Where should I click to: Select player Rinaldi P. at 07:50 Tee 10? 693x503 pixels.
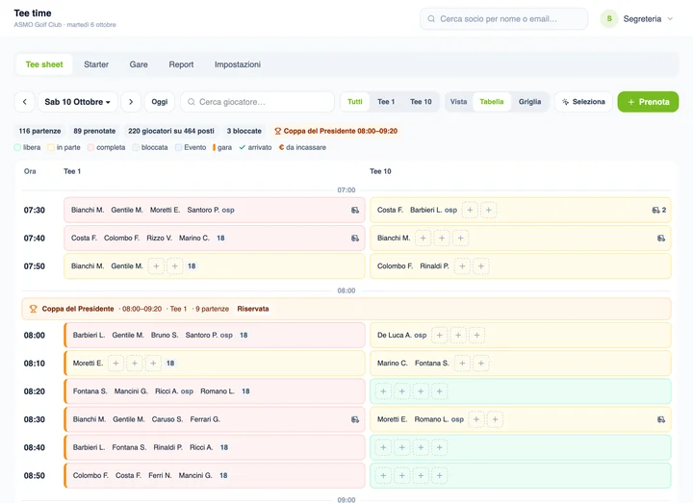(x=434, y=266)
